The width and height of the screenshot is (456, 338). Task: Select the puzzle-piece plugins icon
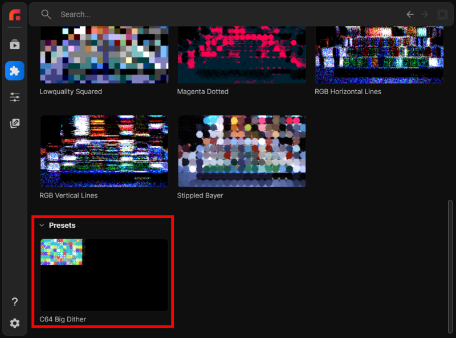click(15, 71)
